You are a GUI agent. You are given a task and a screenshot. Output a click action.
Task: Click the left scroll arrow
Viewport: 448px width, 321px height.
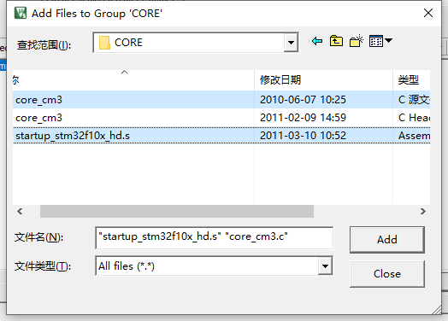click(x=20, y=212)
